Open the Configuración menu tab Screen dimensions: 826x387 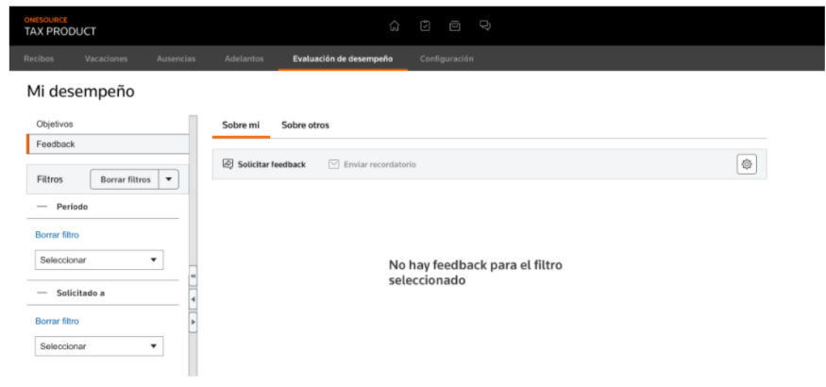pyautogui.click(x=447, y=59)
